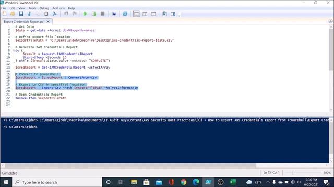Screen dimensions: 334x187
Task: Collapse the do block on line 8
Action: 14,50
